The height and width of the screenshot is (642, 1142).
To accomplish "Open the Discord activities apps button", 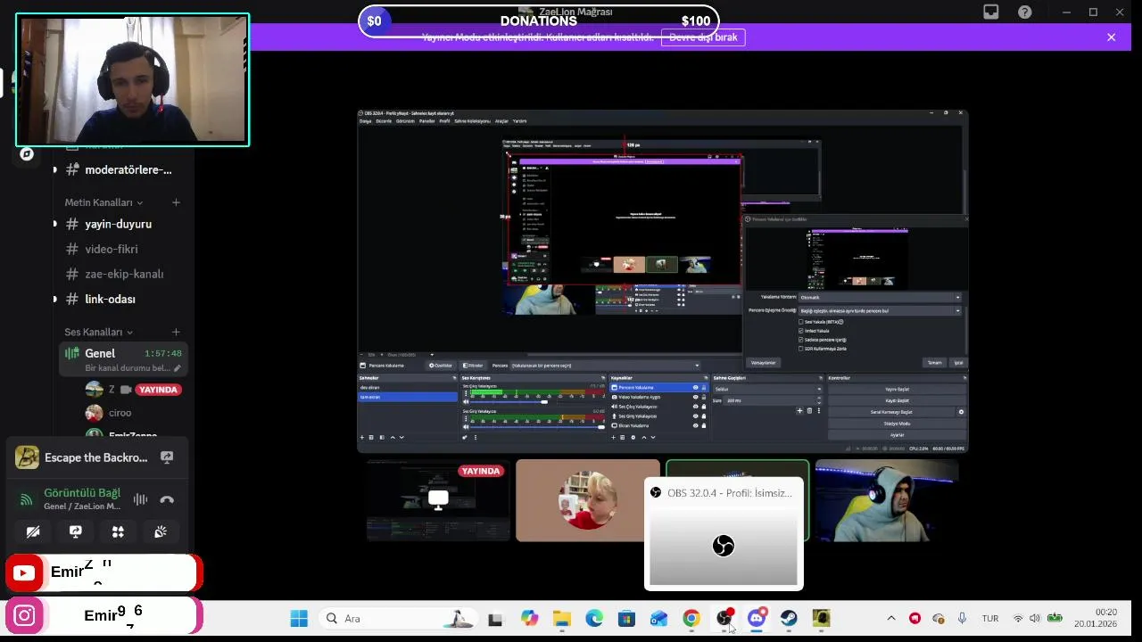I will [118, 531].
